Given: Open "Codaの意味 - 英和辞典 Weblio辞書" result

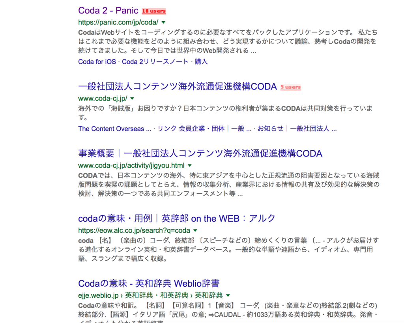Looking at the screenshot, I should [x=149, y=283].
